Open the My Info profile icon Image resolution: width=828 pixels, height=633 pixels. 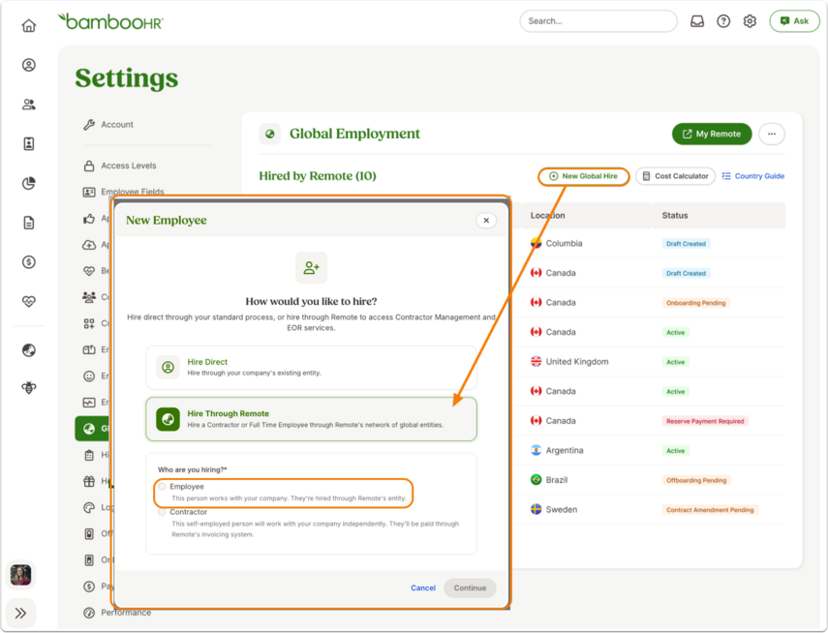pos(28,65)
